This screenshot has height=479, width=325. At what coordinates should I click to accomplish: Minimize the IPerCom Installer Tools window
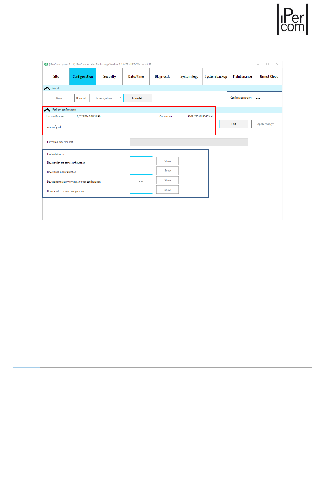pos(258,64)
